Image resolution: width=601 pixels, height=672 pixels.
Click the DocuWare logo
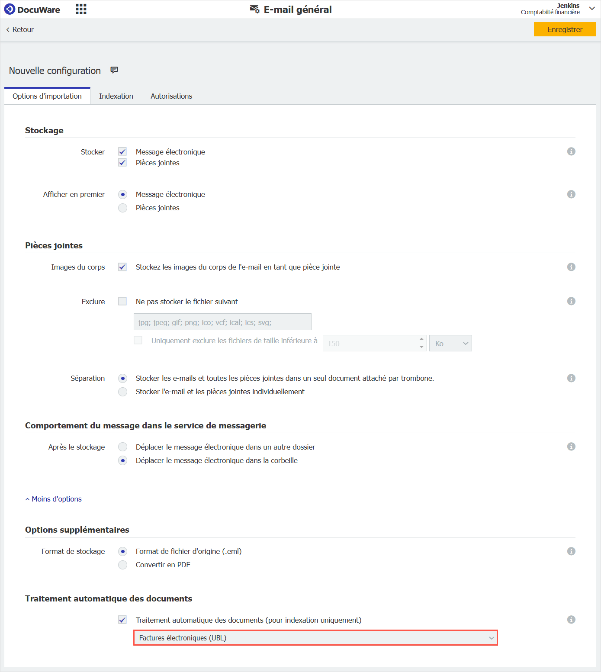tap(32, 10)
